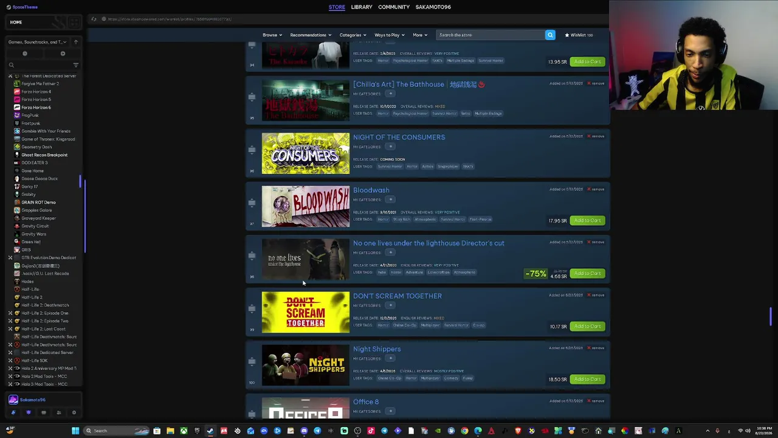Remove Bloodwash from wishlist

click(596, 189)
